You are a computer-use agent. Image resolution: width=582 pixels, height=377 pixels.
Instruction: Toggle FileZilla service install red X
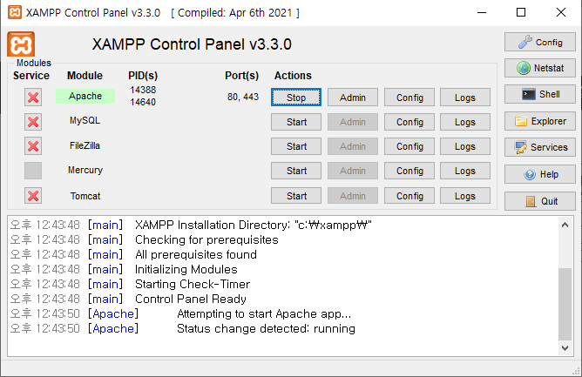click(33, 146)
